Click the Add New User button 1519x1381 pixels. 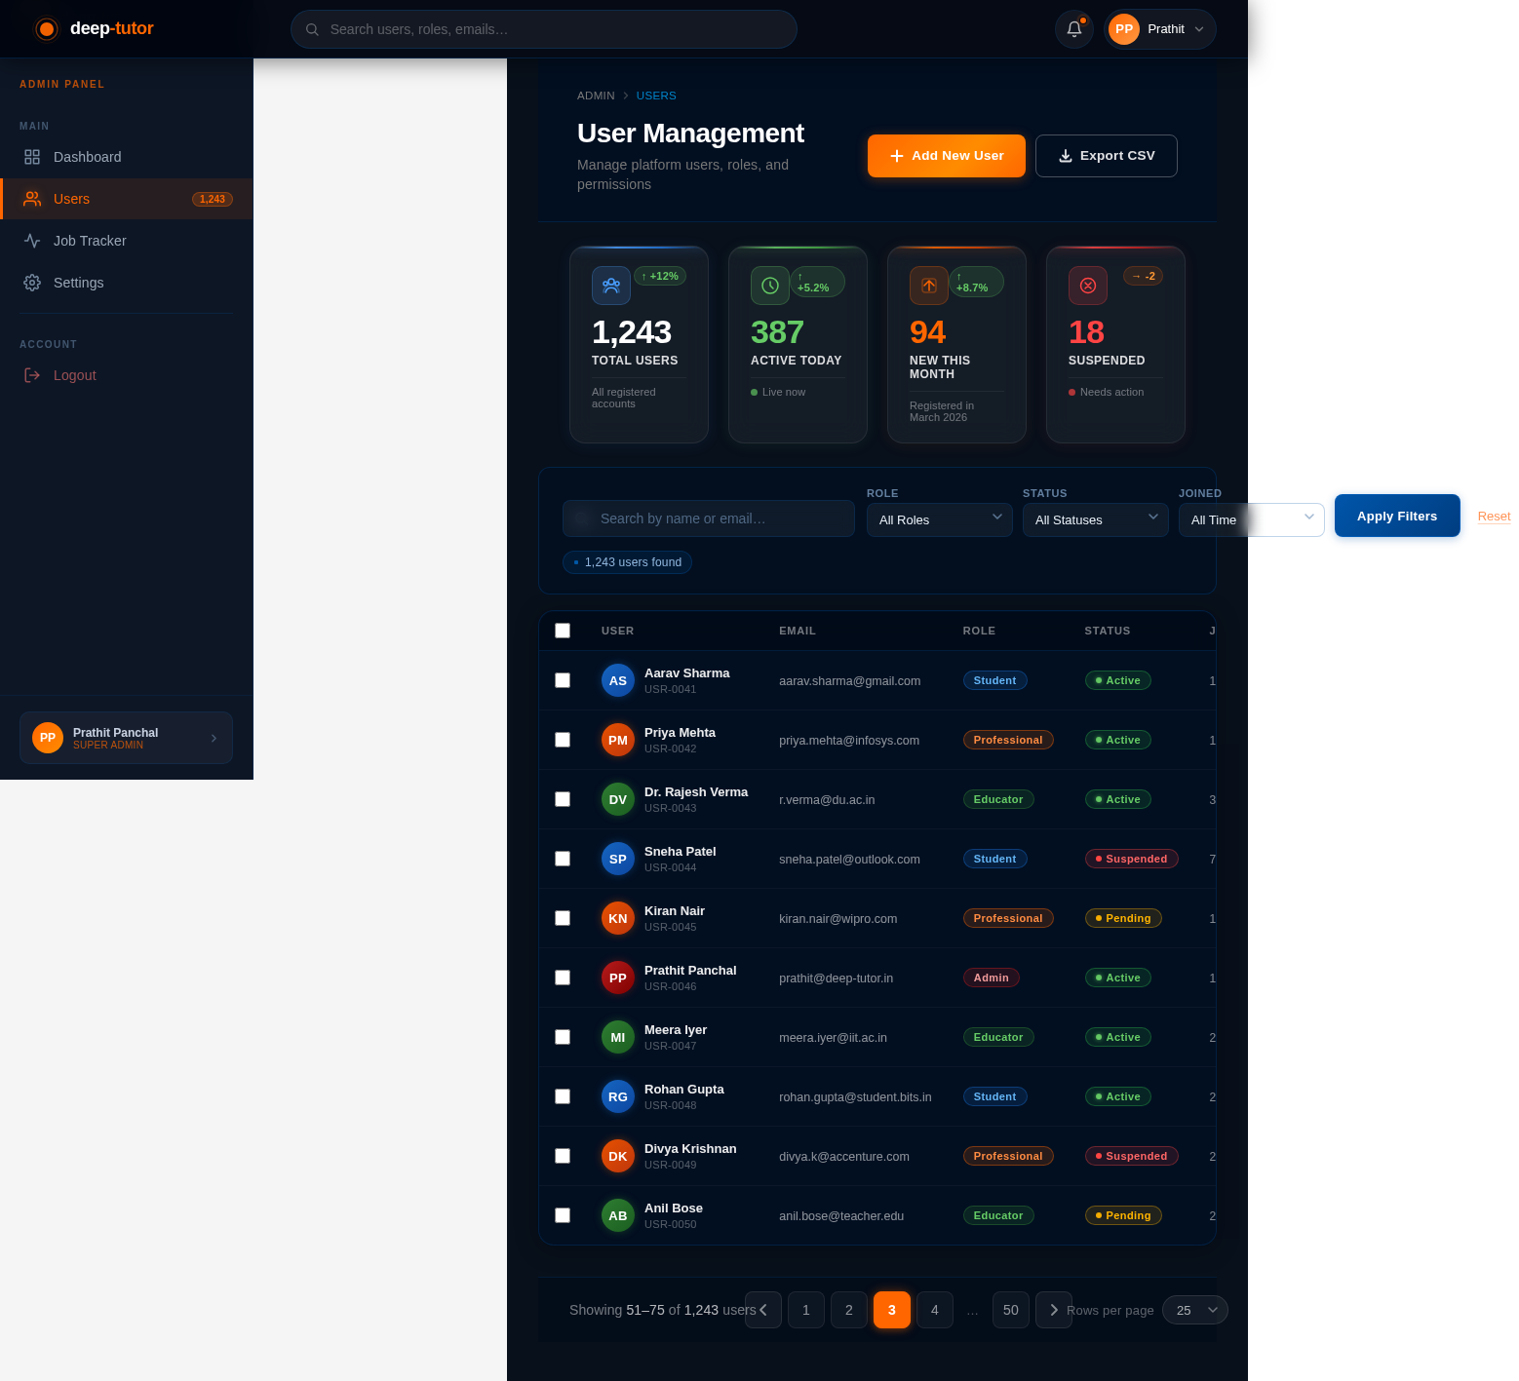tap(946, 156)
